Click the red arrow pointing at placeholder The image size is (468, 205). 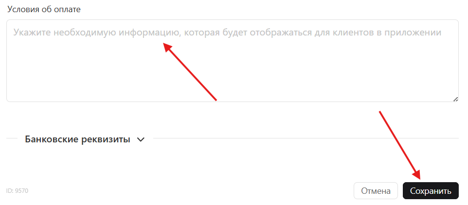coord(190,71)
